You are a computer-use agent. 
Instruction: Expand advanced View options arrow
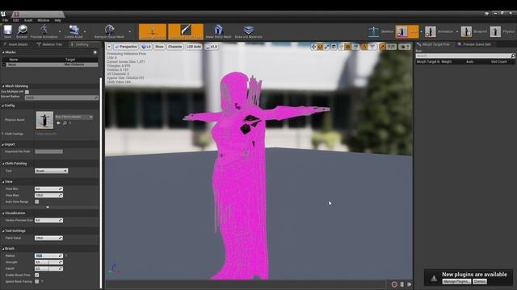pyautogui.click(x=48, y=208)
